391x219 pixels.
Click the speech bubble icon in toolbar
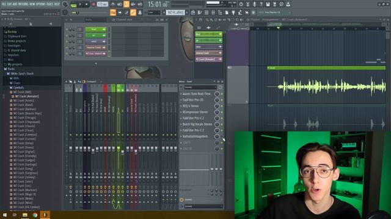281,4
